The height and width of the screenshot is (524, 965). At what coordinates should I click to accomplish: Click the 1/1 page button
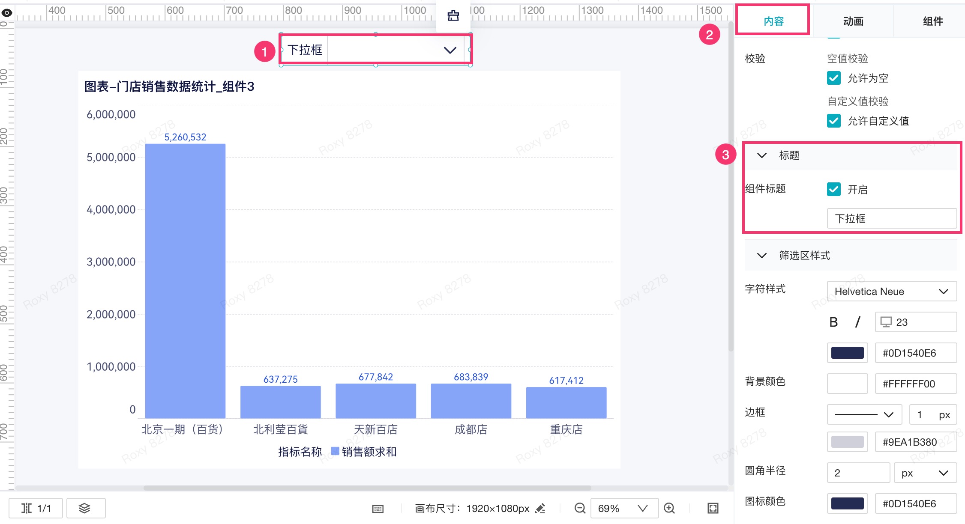click(36, 508)
